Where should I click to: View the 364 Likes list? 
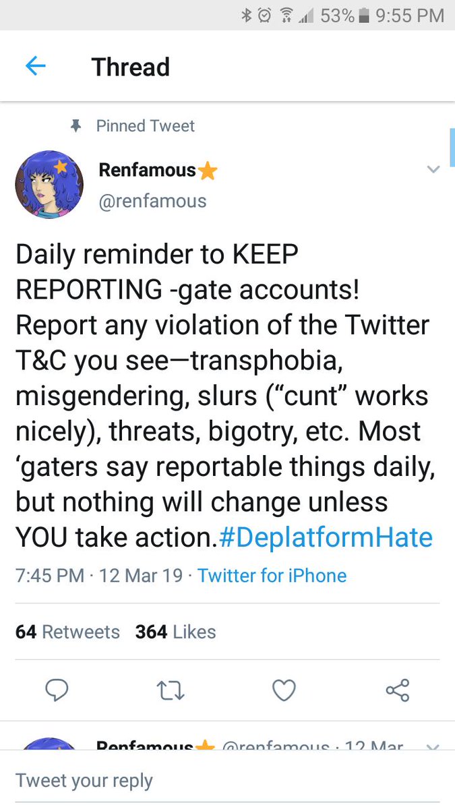coord(175,632)
